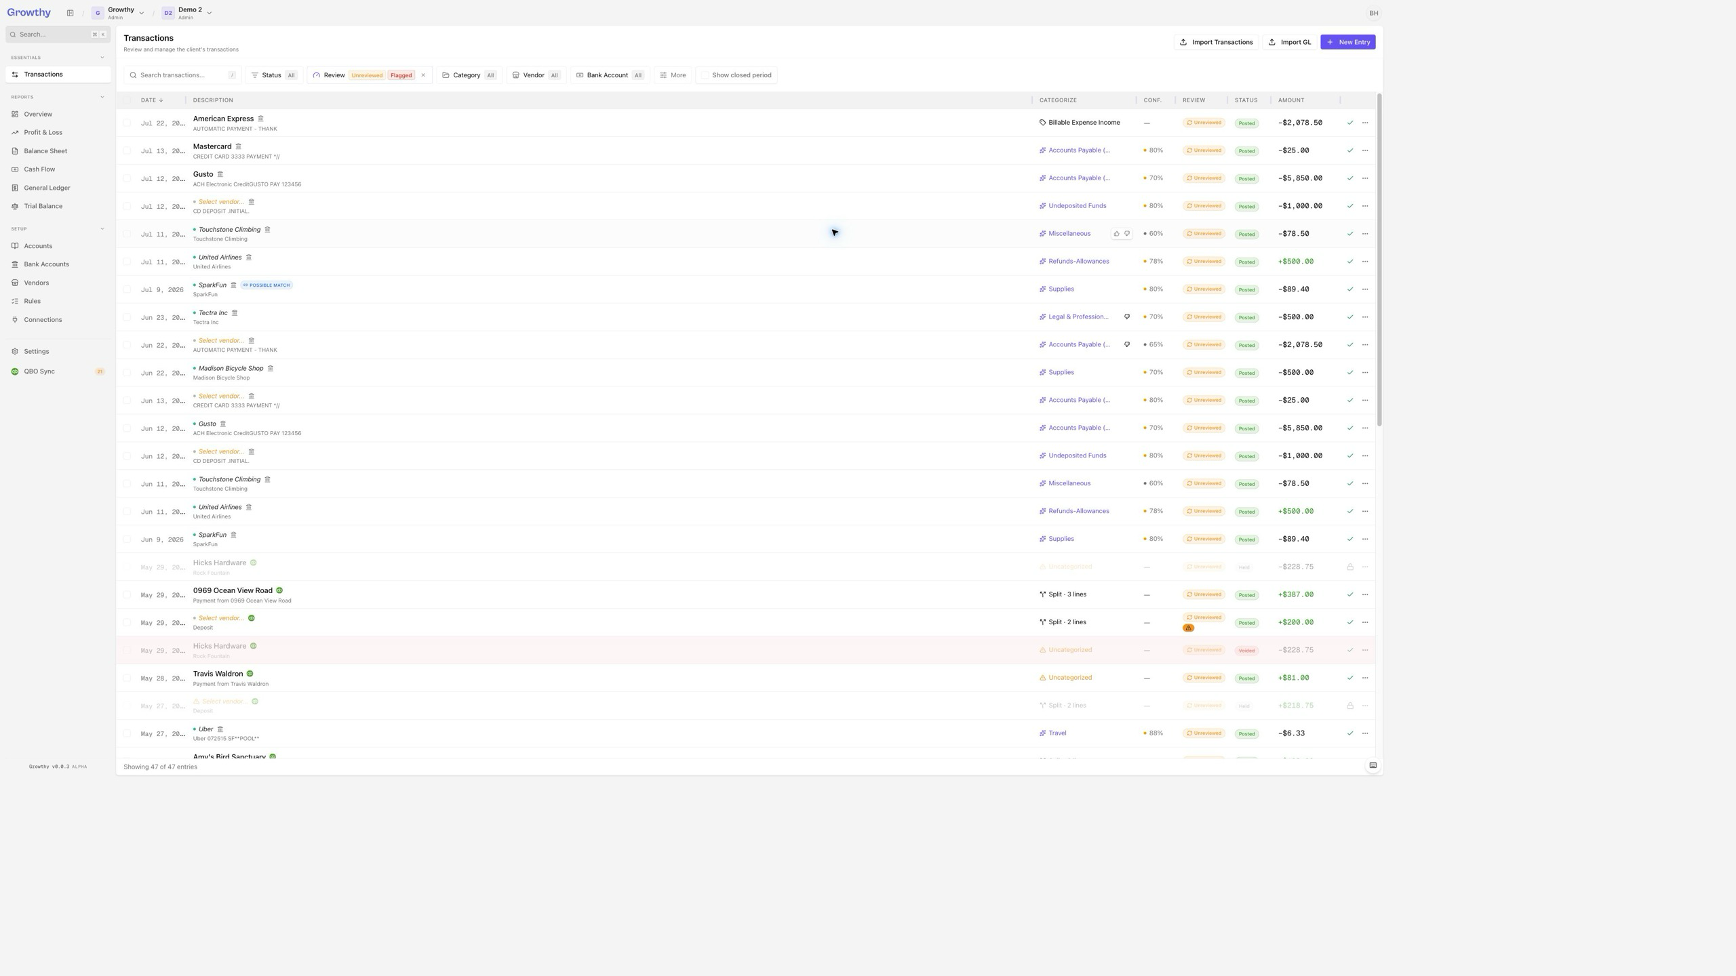1736x976 pixels.
Task: Go to Balance Sheet in sidebar
Action: tap(58, 151)
